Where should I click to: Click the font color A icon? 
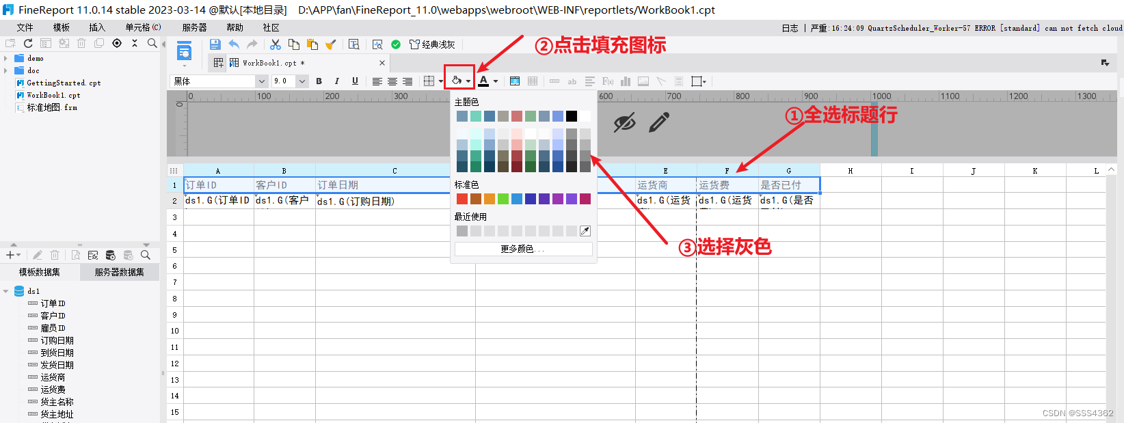(483, 81)
